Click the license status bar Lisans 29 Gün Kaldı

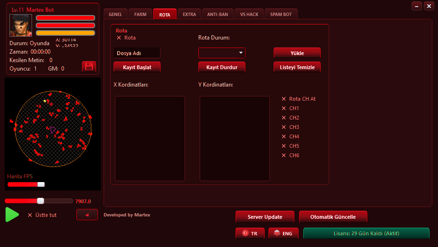[x=366, y=233]
